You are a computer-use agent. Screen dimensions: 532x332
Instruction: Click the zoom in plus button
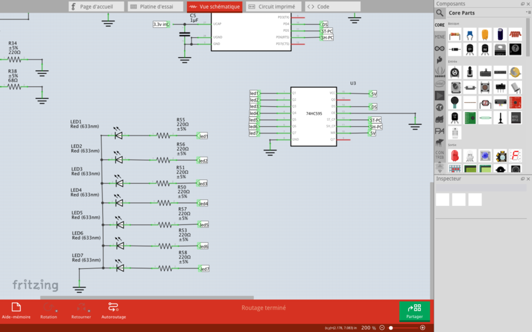coord(422,328)
